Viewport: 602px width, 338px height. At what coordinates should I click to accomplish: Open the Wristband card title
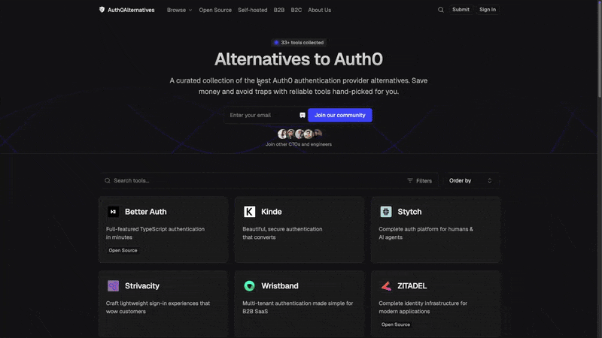coord(279,286)
